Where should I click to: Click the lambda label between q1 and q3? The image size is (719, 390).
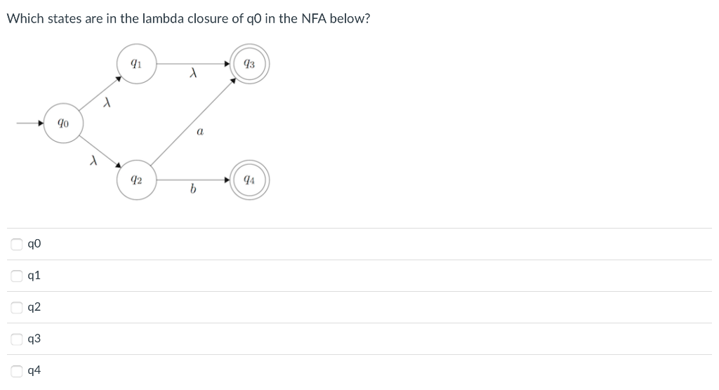tap(194, 74)
